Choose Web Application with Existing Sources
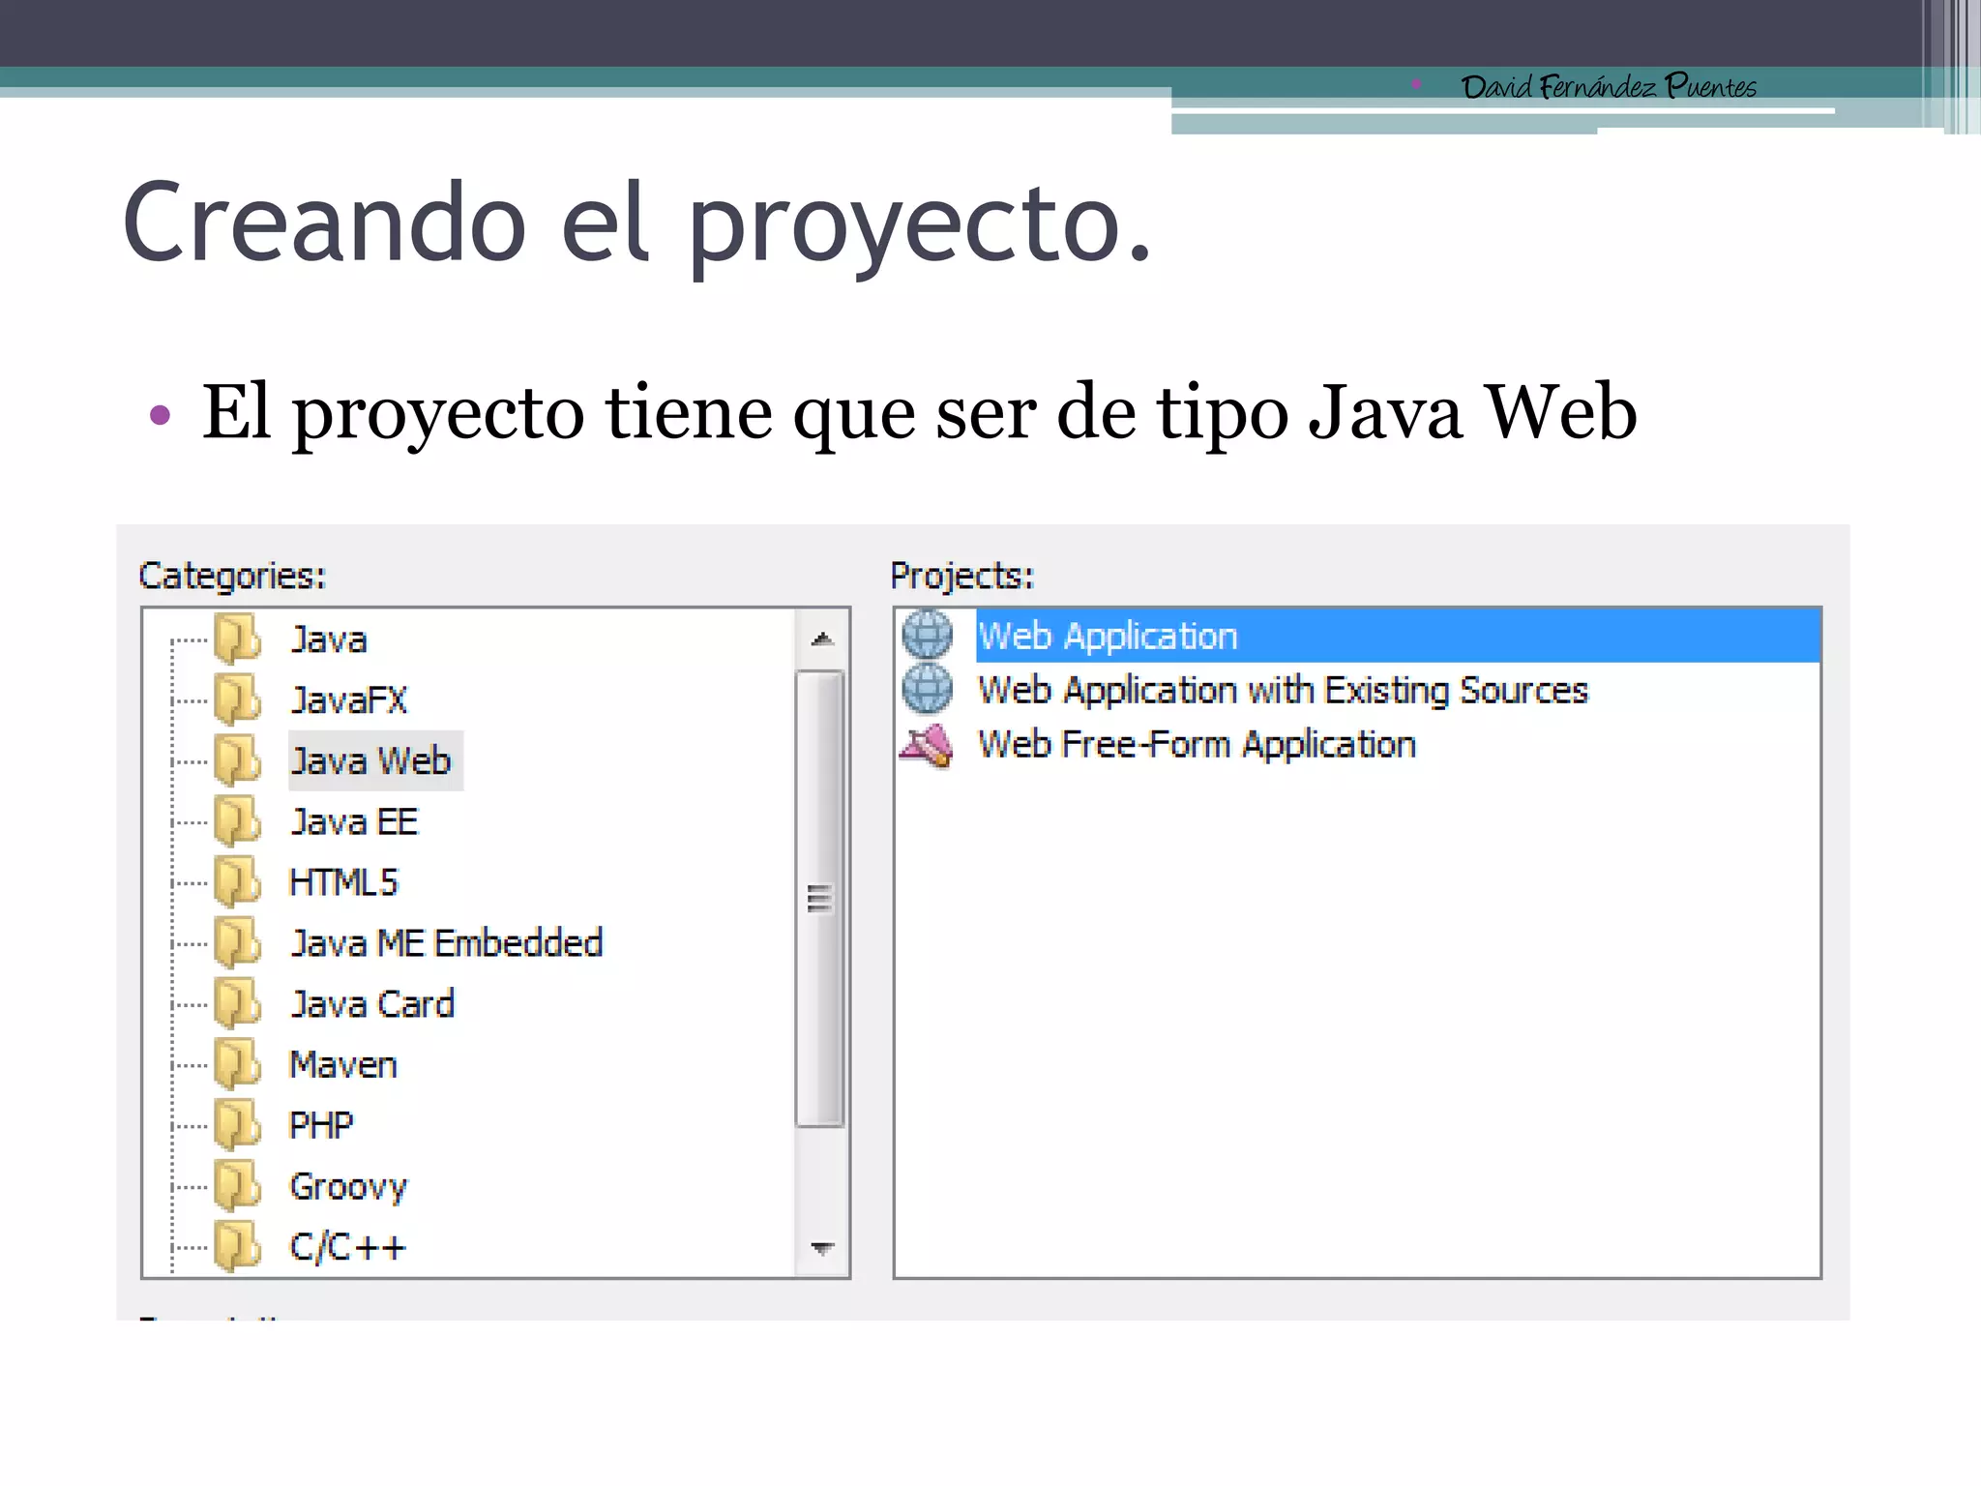The image size is (1981, 1486). [1283, 691]
